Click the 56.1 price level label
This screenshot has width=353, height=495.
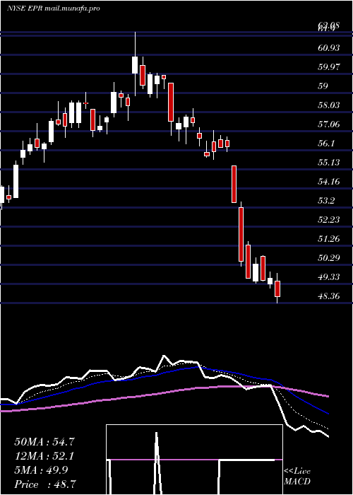click(x=326, y=144)
